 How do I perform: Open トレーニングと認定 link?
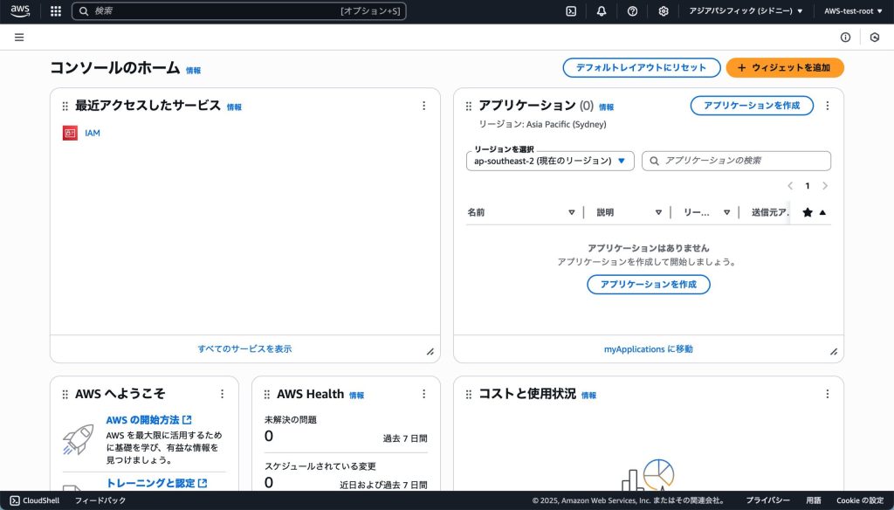157,483
